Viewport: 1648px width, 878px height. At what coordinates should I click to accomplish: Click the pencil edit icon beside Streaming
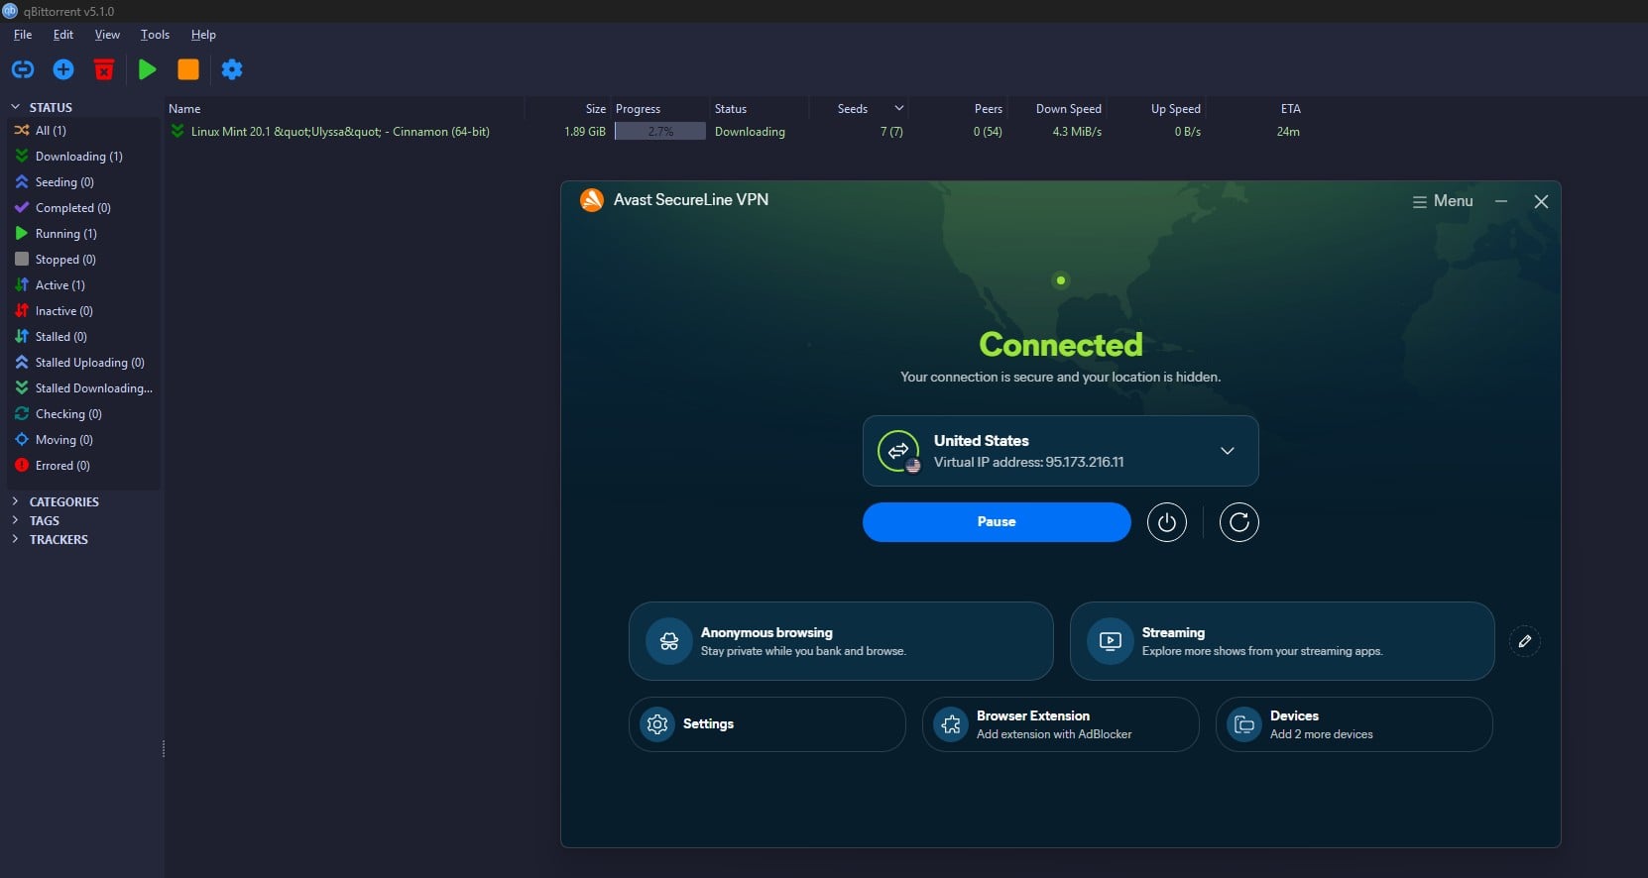point(1525,641)
